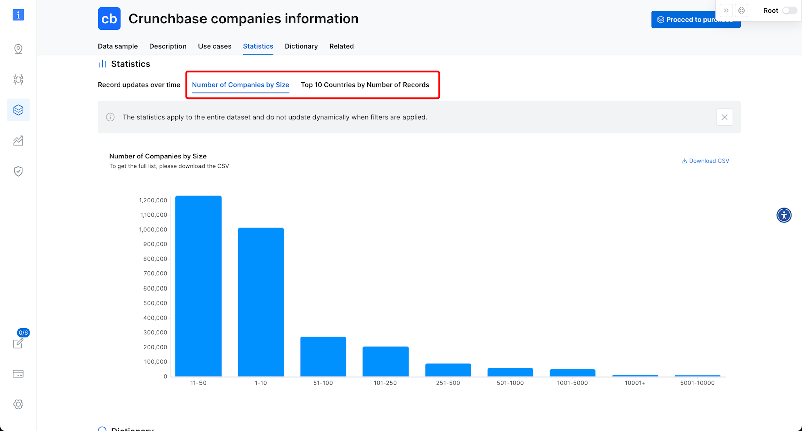Click the chart title Number of Companies by Size
The image size is (802, 431).
coord(158,156)
